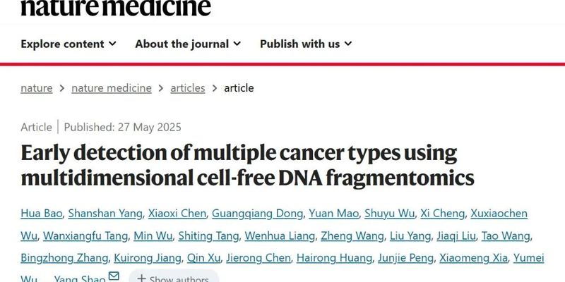Open the nature medicine breadcrumb link
Viewport: 565px width, 282px height.
click(x=112, y=88)
